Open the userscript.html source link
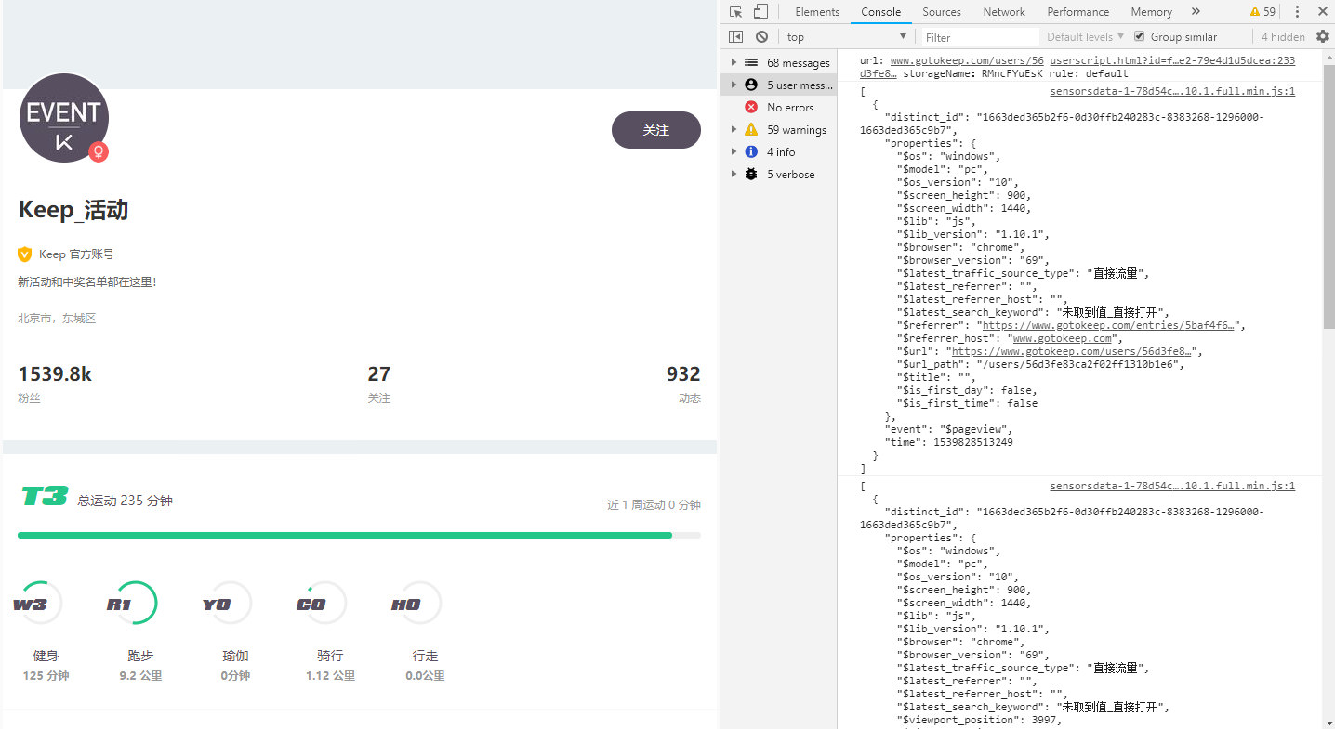 [x=1172, y=60]
